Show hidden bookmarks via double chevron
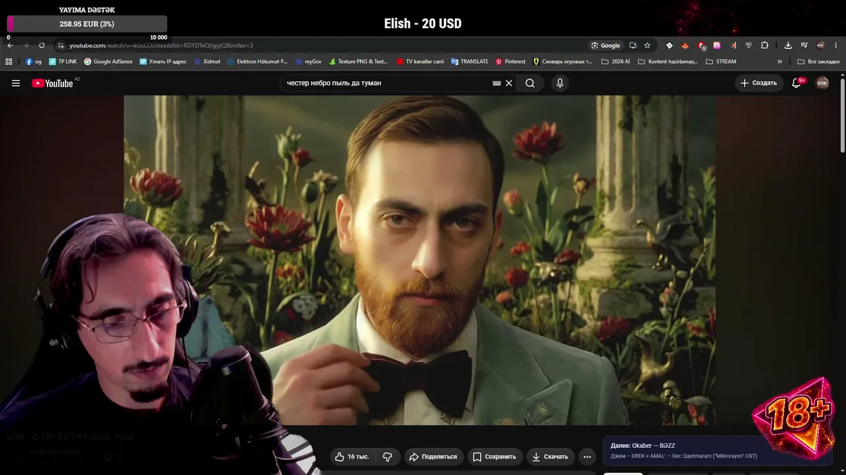 pos(780,61)
